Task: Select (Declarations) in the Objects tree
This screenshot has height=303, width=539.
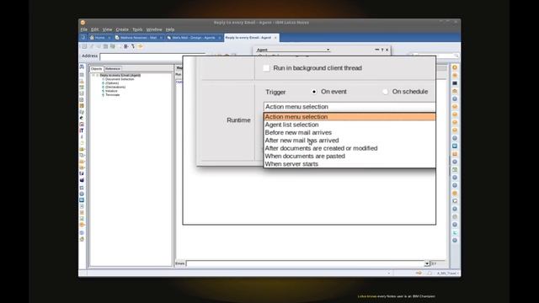Action: tap(115, 88)
